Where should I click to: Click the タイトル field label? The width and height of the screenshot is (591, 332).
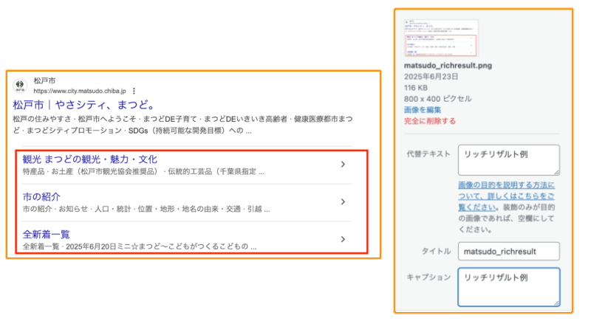(x=436, y=251)
